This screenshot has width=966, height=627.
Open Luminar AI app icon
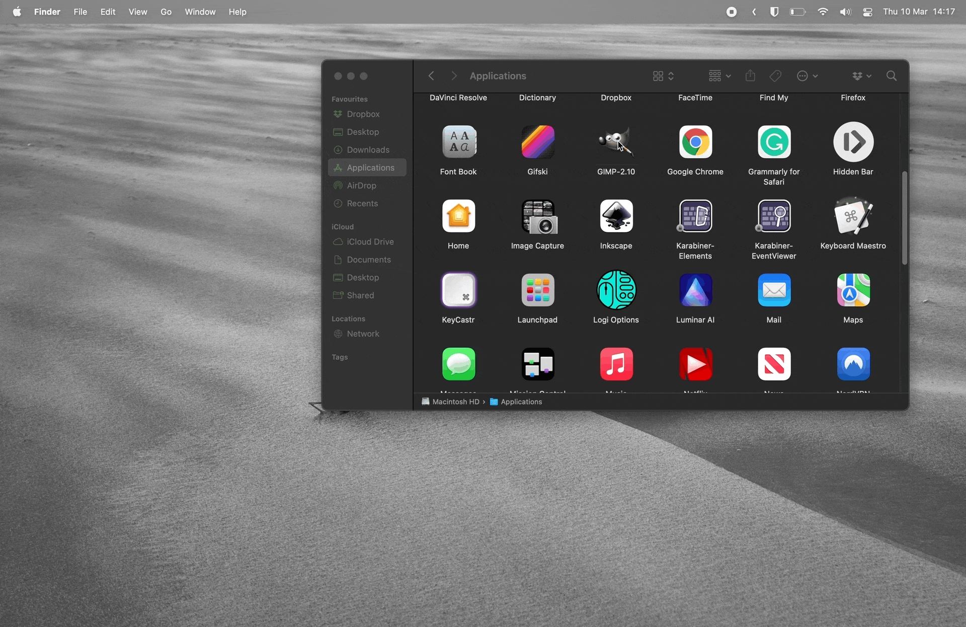pos(695,290)
